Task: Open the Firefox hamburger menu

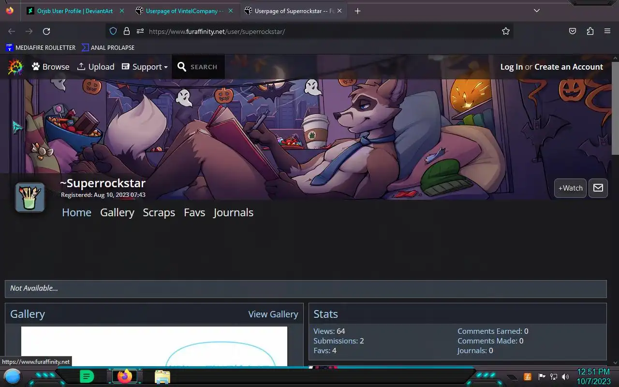Action: pyautogui.click(x=607, y=31)
